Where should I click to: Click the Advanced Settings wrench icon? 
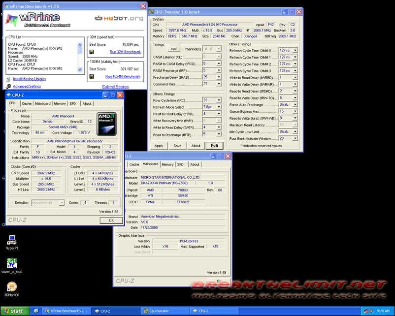pyautogui.click(x=8, y=86)
